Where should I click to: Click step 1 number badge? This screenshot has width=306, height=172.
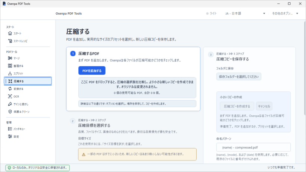click(x=73, y=53)
